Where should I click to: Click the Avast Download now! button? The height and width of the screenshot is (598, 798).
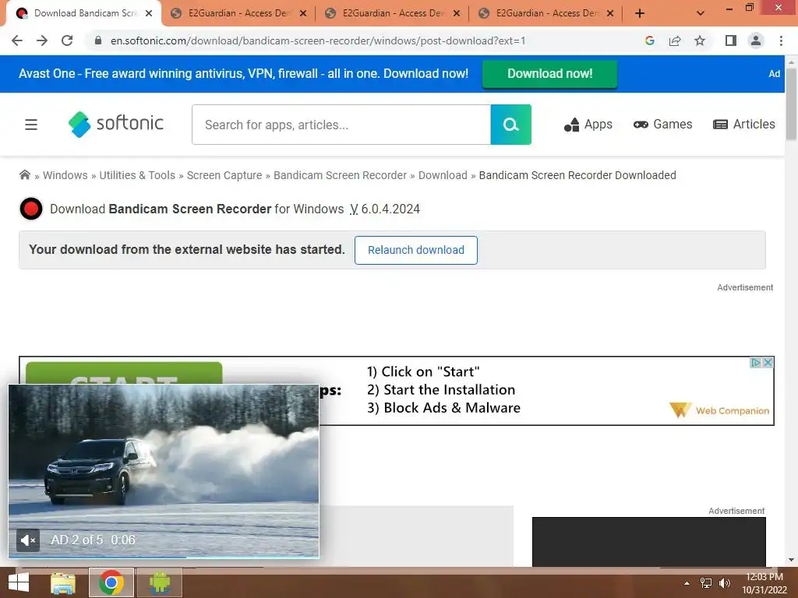[x=549, y=74]
